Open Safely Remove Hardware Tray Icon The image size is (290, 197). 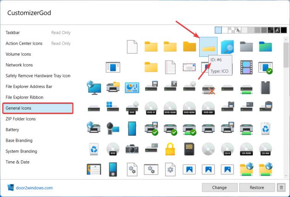coord(38,76)
